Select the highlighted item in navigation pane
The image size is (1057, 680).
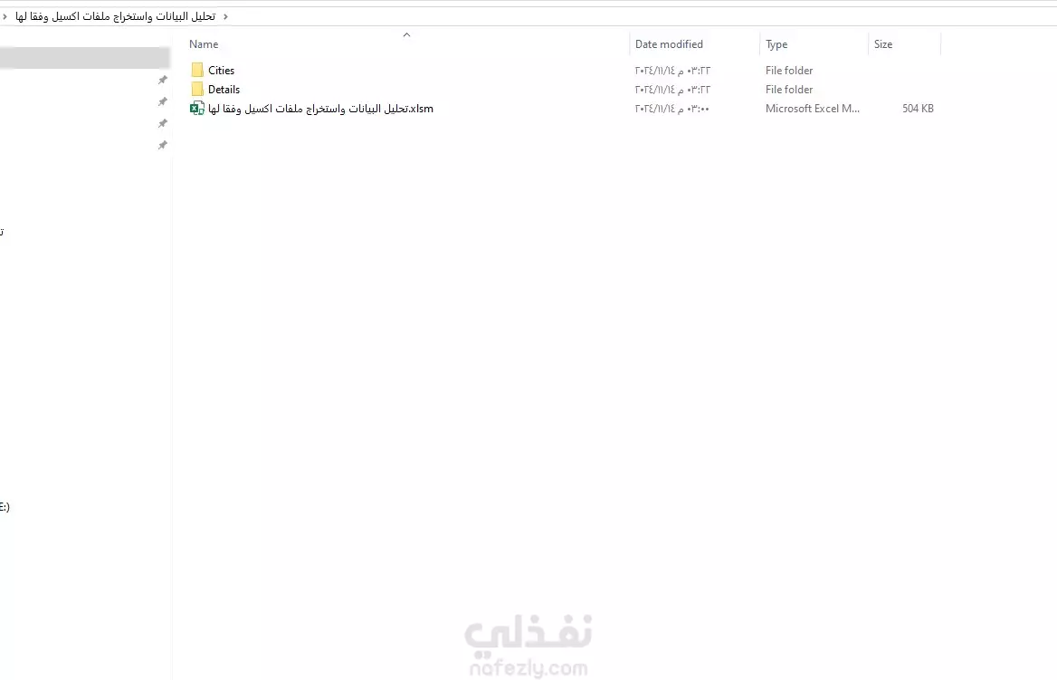(84, 58)
